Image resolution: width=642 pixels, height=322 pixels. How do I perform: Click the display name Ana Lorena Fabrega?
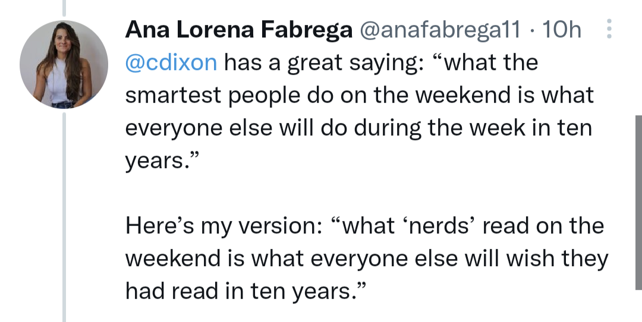click(238, 30)
